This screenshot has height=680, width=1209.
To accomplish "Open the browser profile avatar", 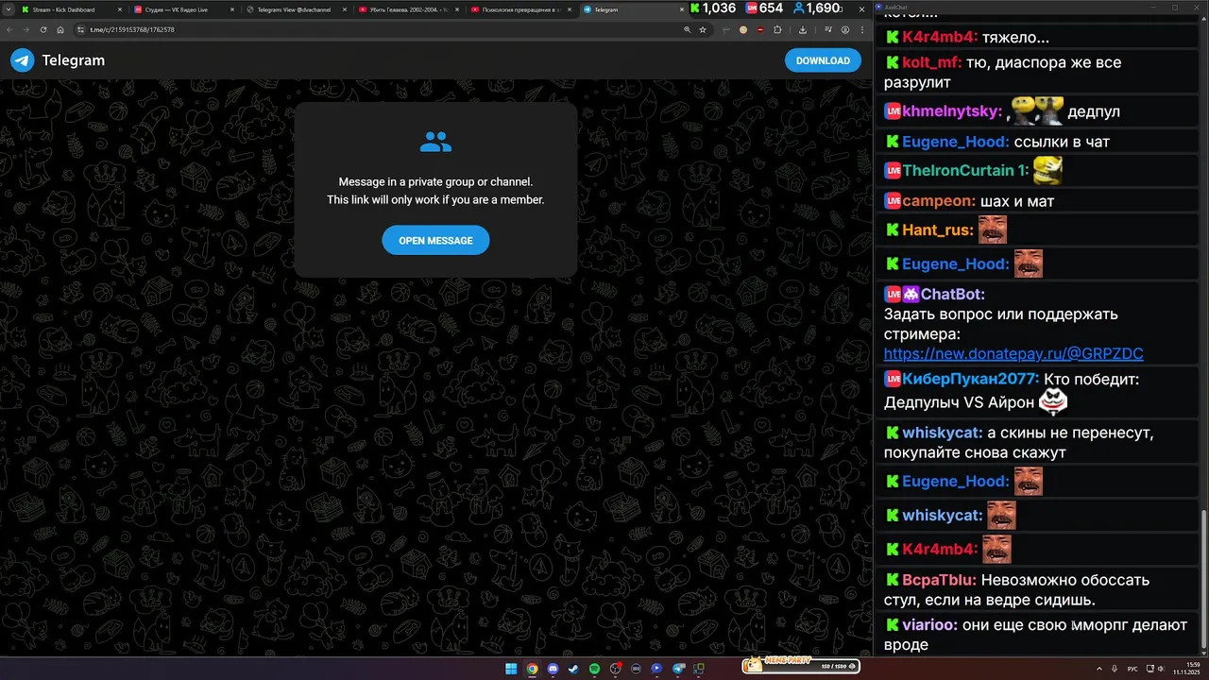I will (845, 29).
